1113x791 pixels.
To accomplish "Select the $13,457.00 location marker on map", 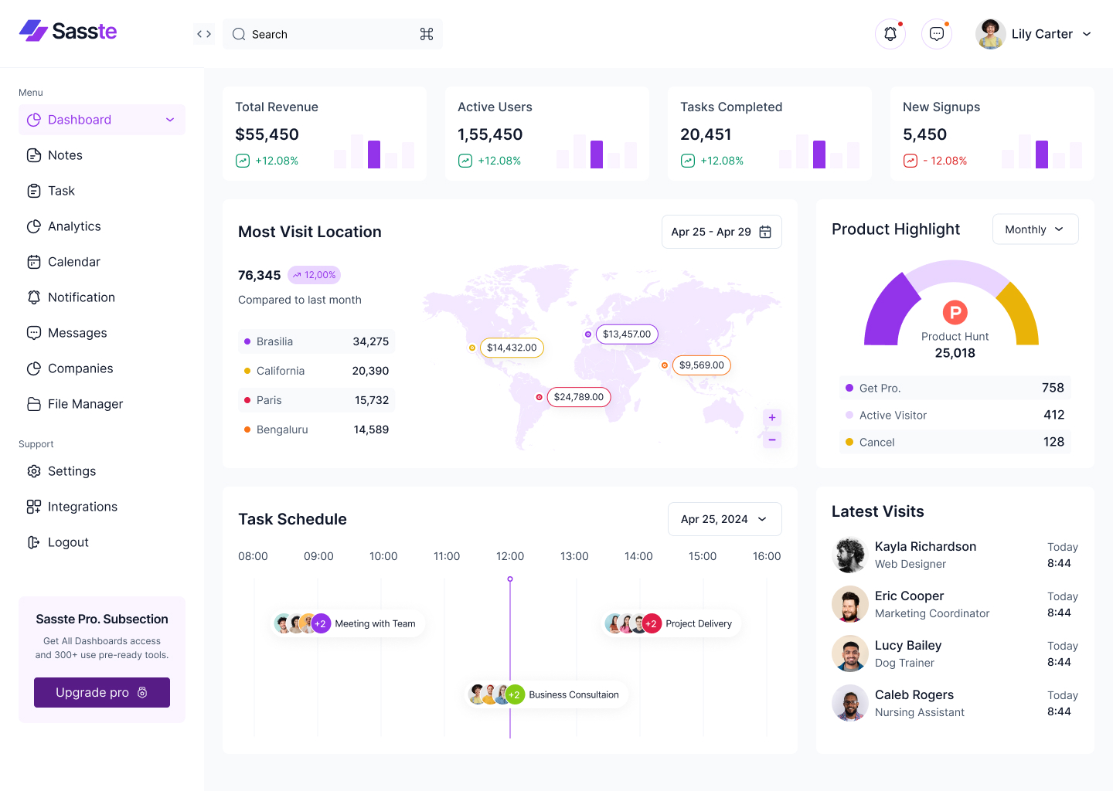I will 626,334.
